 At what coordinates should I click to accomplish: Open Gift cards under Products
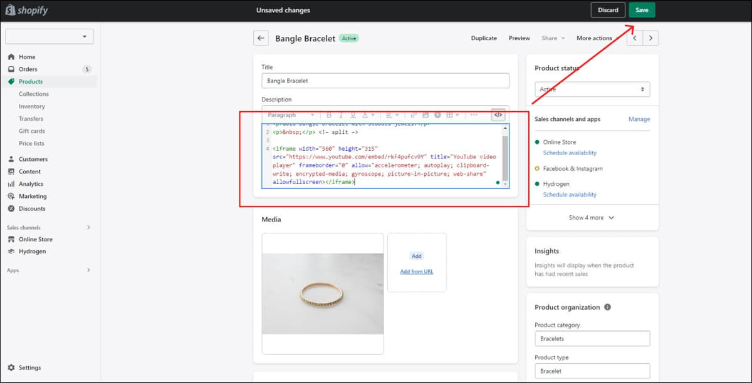pos(32,131)
